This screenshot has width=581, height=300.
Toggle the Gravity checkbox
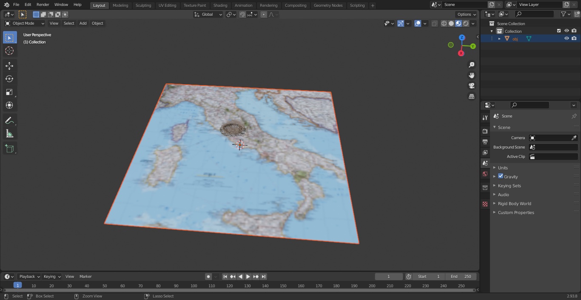501,176
